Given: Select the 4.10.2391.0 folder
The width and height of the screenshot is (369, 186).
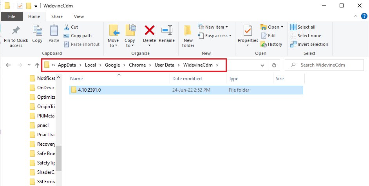Looking at the screenshot, I should coord(89,90).
